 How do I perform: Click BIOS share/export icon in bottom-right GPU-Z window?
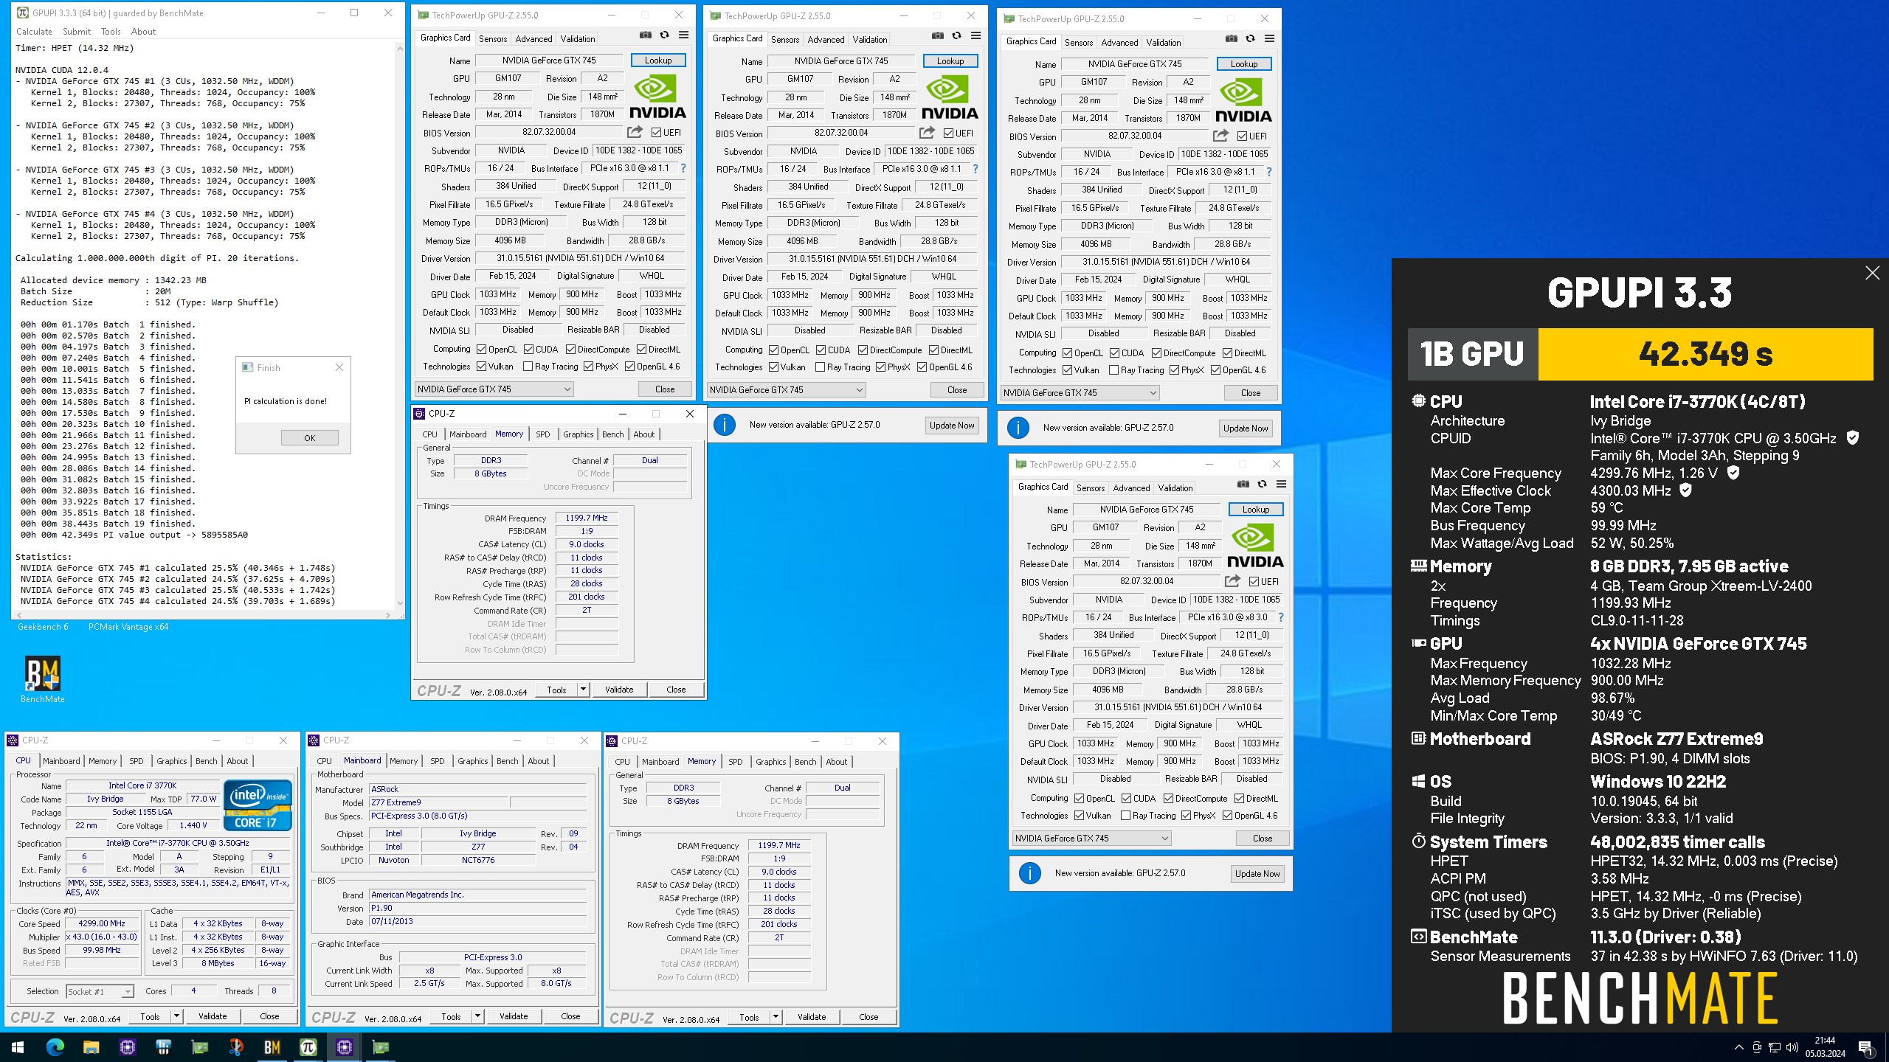click(1232, 581)
